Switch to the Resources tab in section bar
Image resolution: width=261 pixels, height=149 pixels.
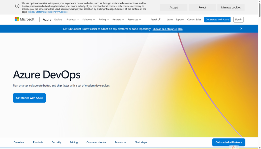coord(120,142)
